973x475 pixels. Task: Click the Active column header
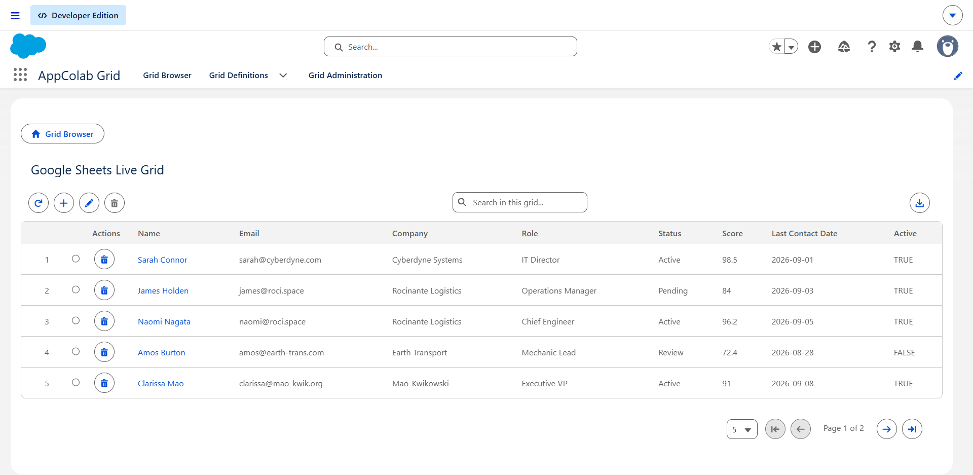[x=905, y=233]
